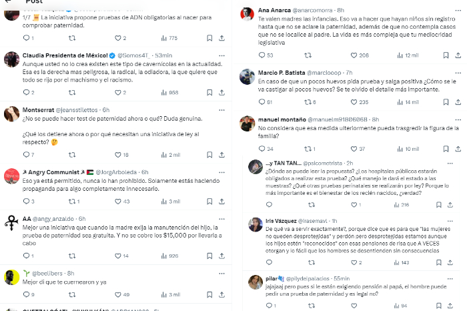467x311 pixels.
Task: Like manuel montaño's reply
Action: [354, 149]
